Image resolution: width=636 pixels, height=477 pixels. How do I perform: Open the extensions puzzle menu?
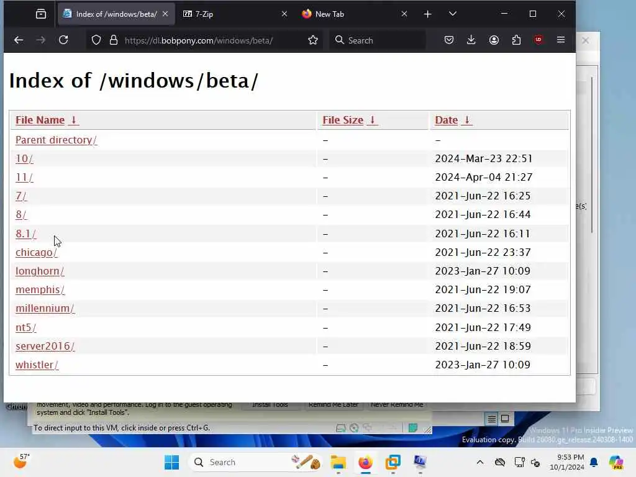click(516, 40)
